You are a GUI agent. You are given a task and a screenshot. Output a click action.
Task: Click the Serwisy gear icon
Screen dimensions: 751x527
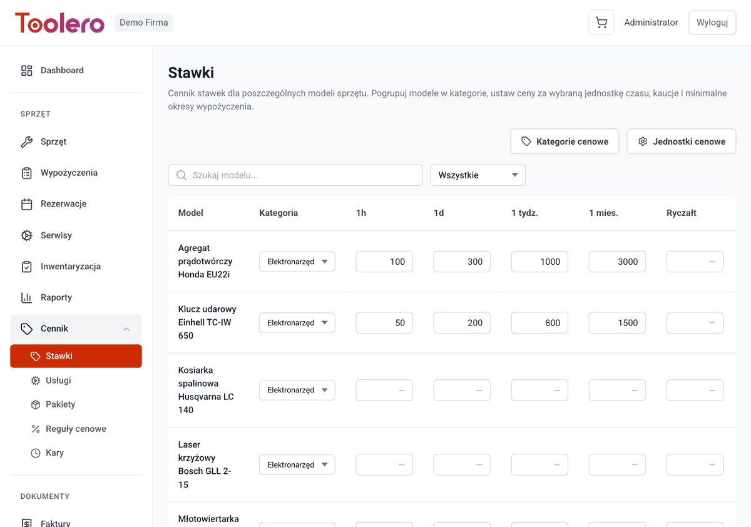(x=26, y=235)
